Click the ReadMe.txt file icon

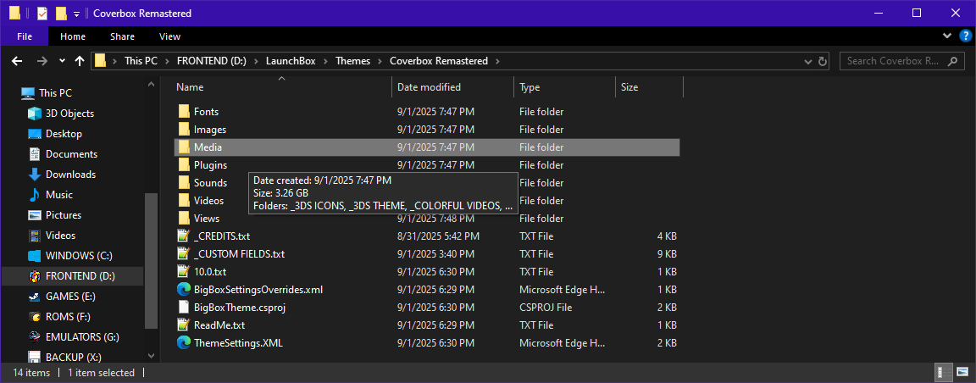pyautogui.click(x=183, y=325)
